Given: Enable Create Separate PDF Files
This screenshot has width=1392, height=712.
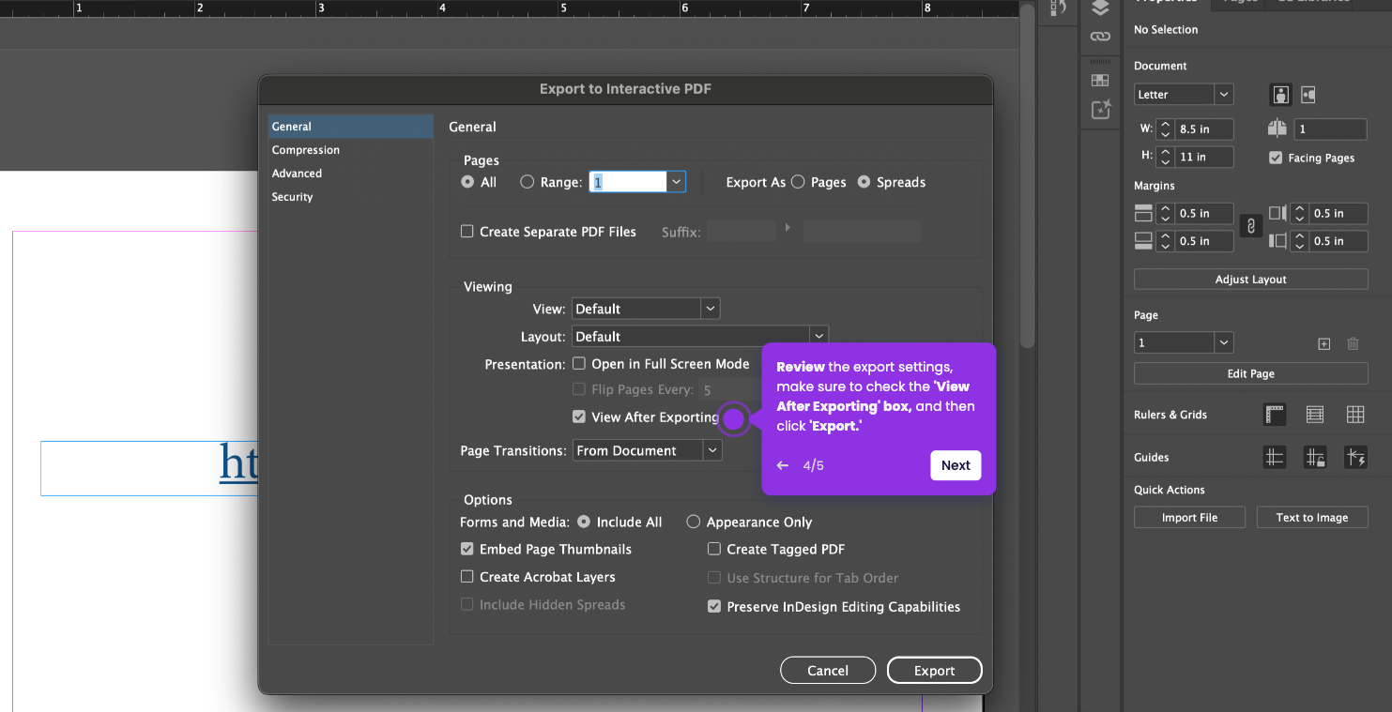Looking at the screenshot, I should pyautogui.click(x=467, y=231).
